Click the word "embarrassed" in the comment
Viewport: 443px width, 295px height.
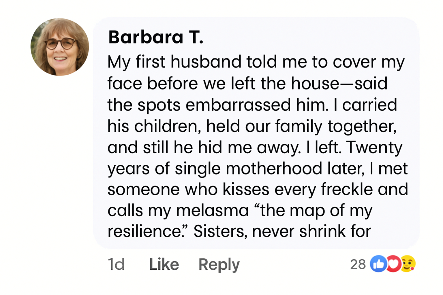(238, 105)
